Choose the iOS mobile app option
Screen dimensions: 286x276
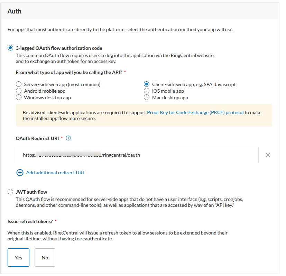(147, 91)
